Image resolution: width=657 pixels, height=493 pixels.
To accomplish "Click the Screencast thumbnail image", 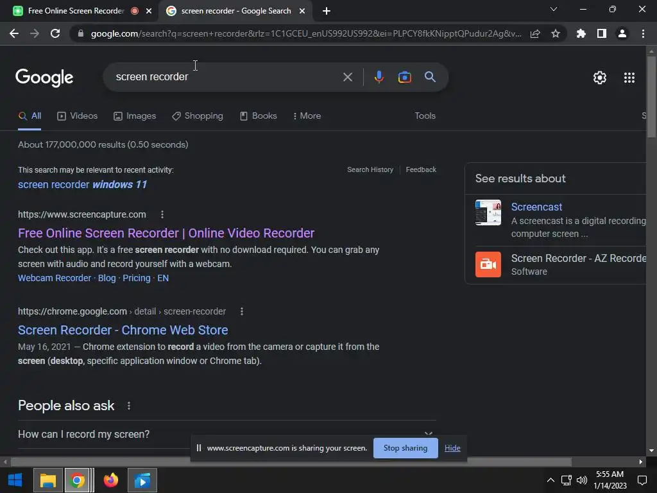I will (x=488, y=212).
